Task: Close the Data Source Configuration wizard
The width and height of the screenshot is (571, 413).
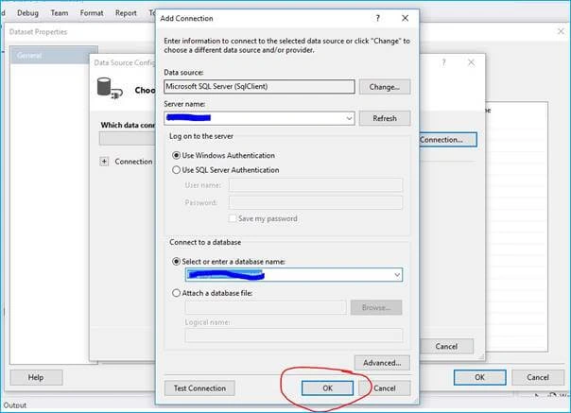Action: tap(471, 62)
